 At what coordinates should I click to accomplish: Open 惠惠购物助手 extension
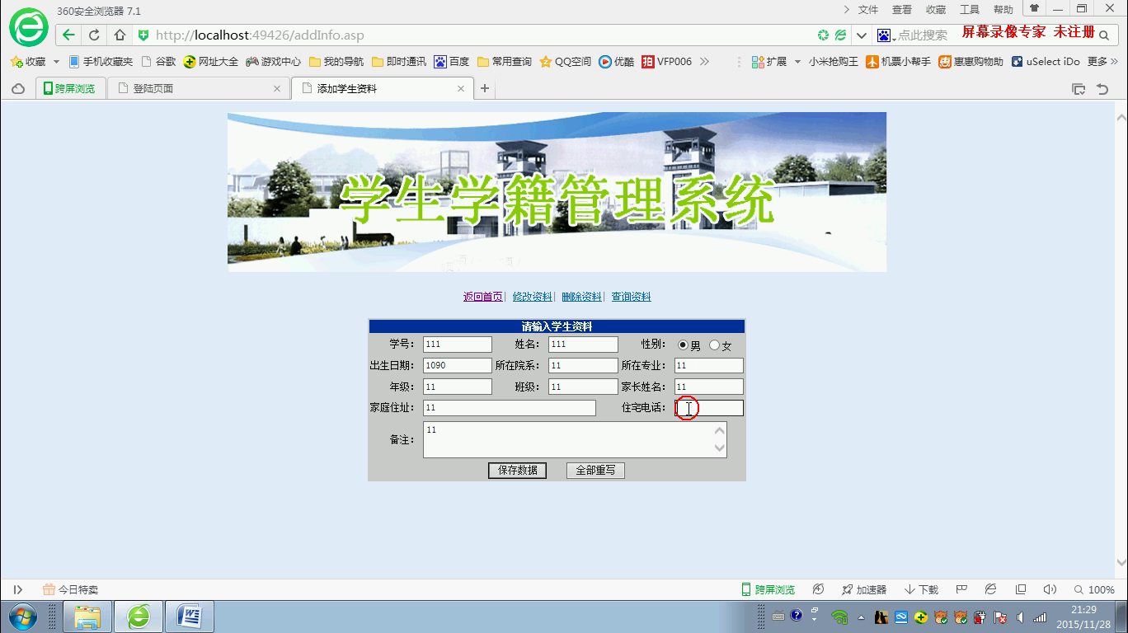click(x=971, y=62)
